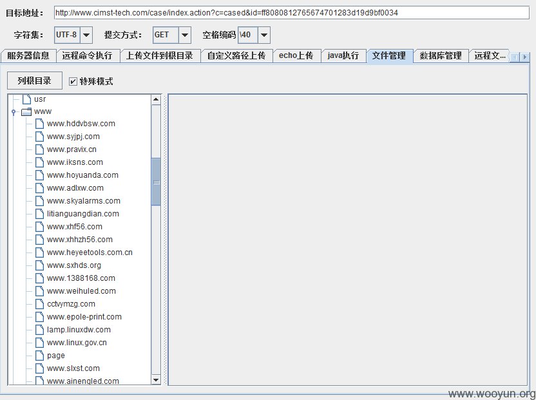Click file icon beside www.epole-print.com
Screen dimensions: 536x400
coord(40,316)
